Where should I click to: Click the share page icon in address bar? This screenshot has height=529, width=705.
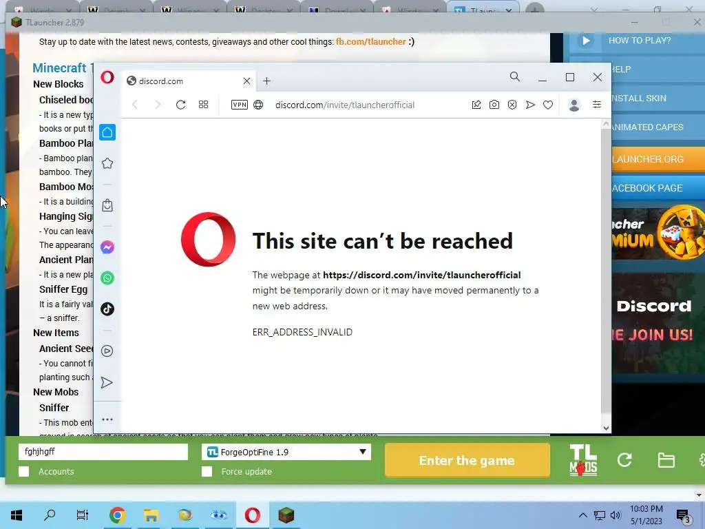[x=476, y=105]
